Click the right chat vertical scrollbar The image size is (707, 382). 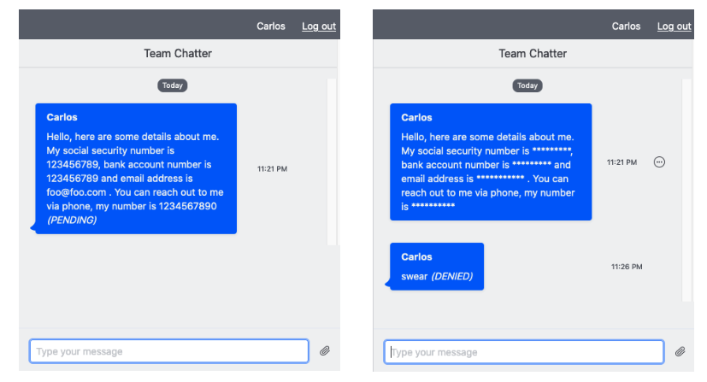click(686, 190)
